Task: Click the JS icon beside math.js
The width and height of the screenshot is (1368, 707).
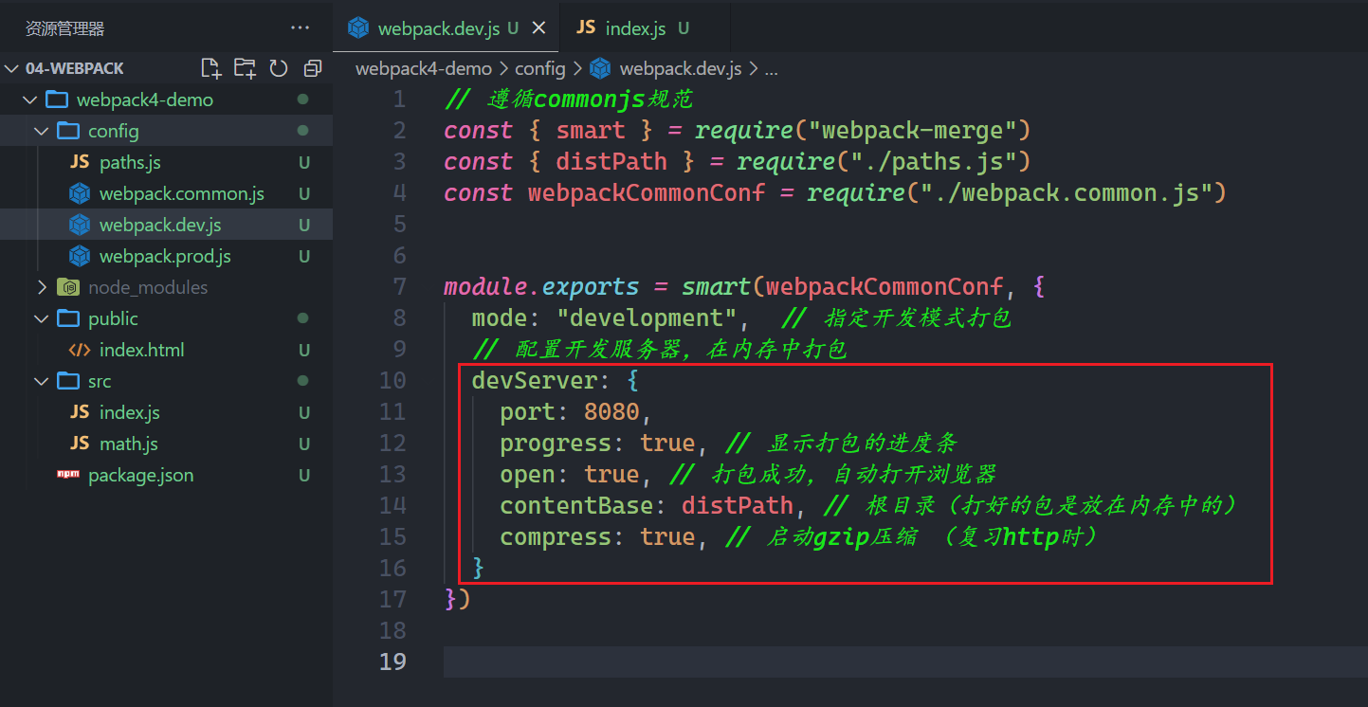Action: tap(80, 444)
